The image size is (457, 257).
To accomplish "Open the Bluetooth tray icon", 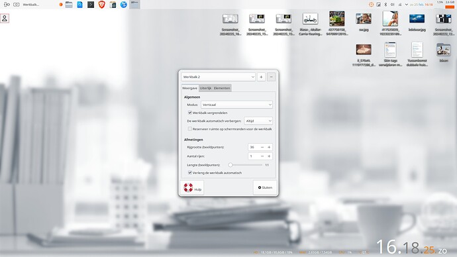I will pyautogui.click(x=385, y=5).
